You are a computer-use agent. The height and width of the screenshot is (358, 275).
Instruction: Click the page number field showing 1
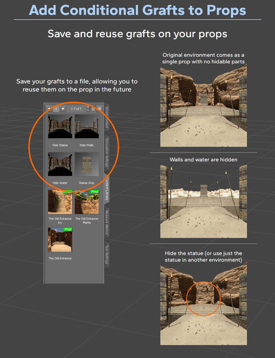(56, 109)
